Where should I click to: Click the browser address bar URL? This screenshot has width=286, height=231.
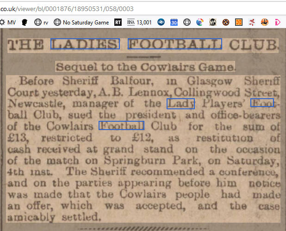click(67, 9)
